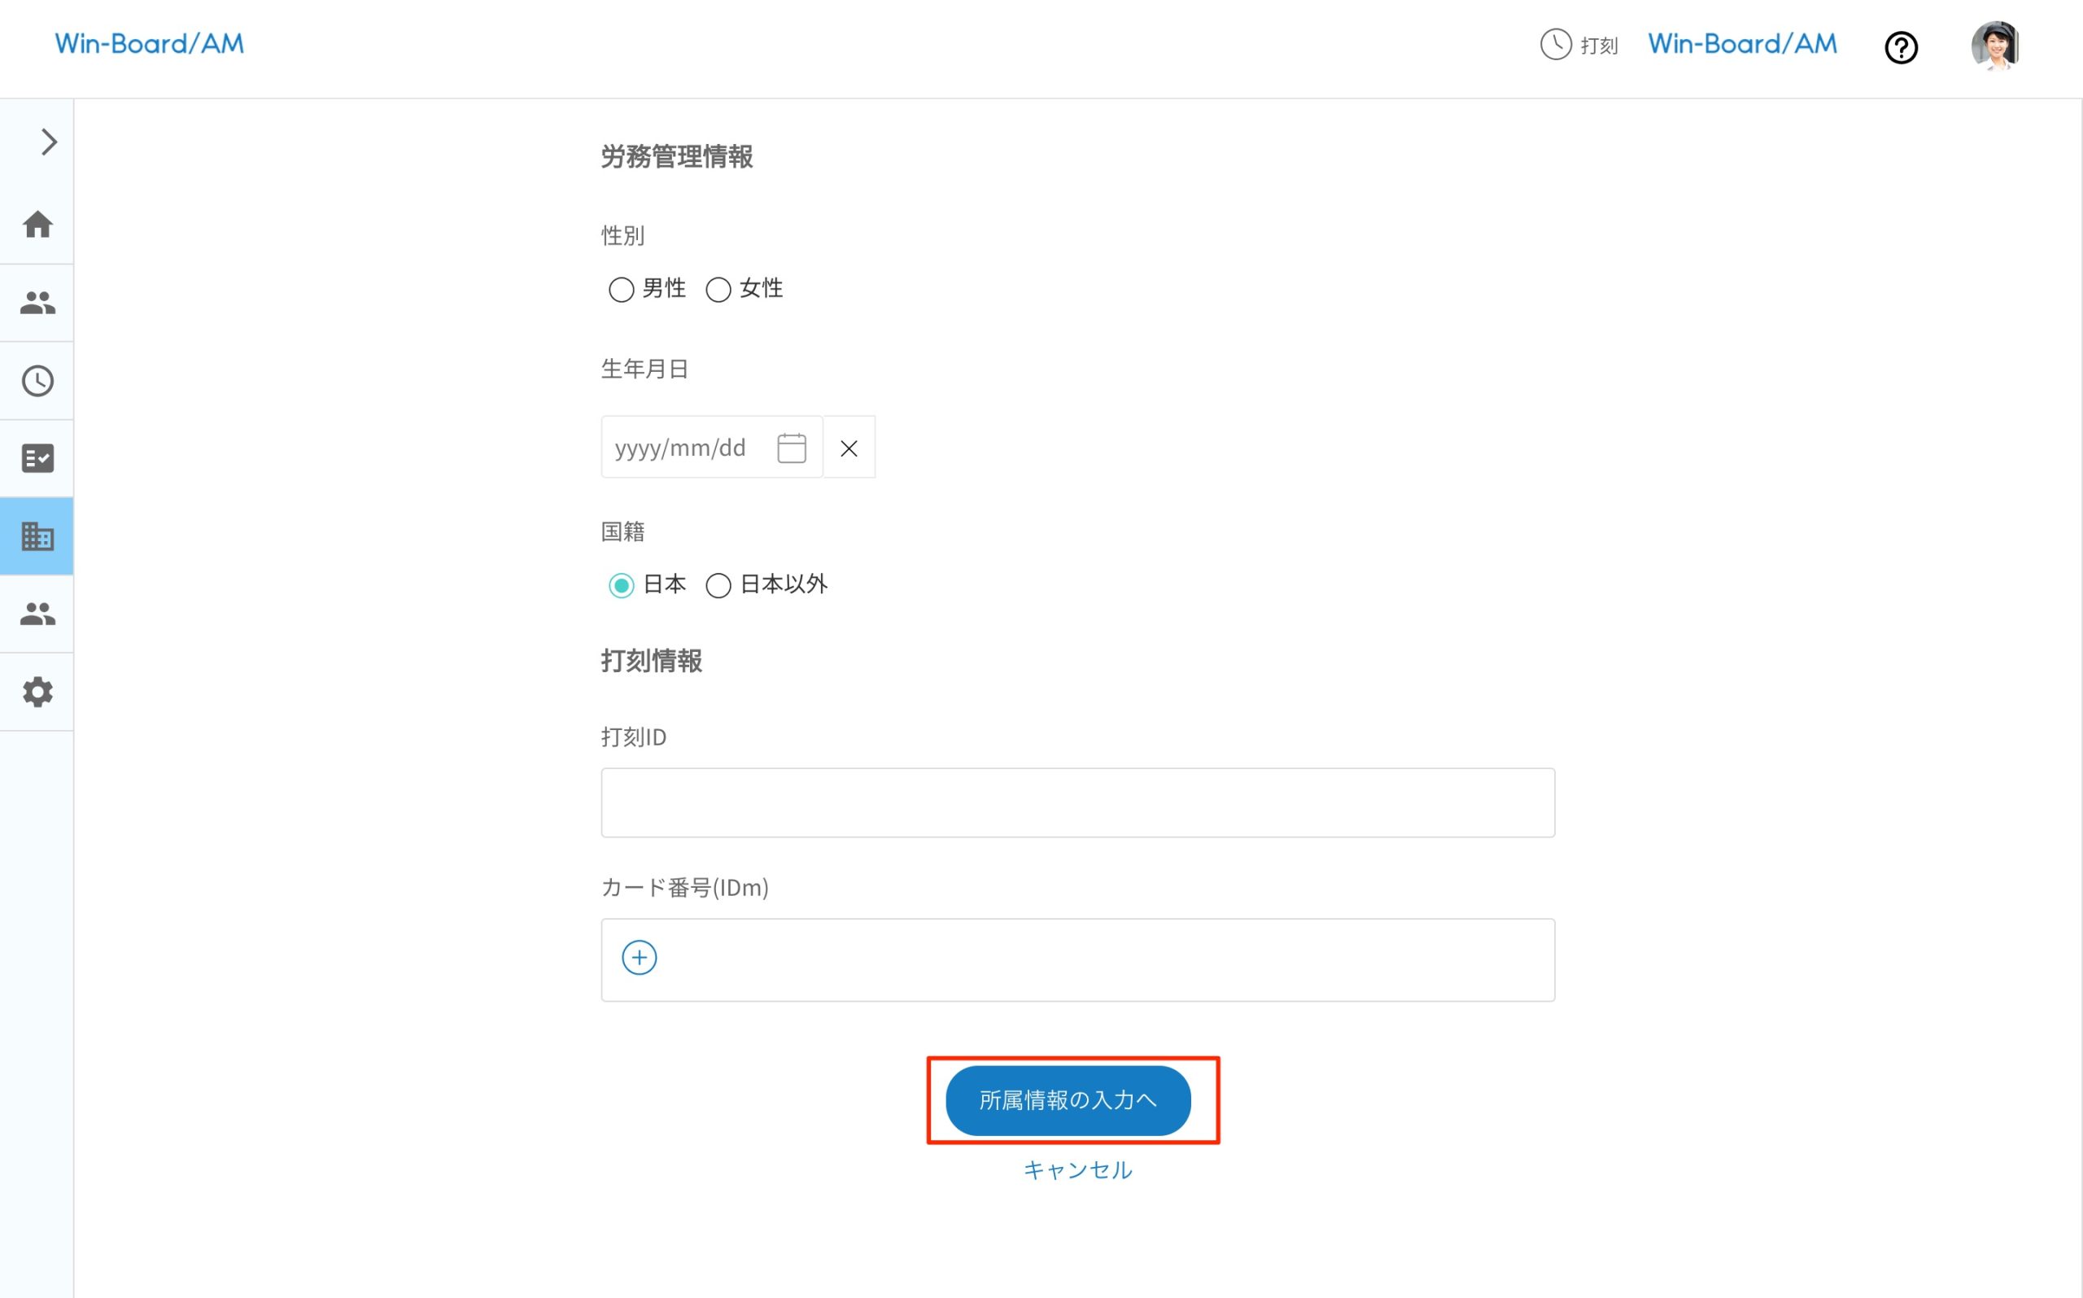This screenshot has height=1298, width=2083.
Task: Open the checklist icon in the sidebar
Action: [37, 458]
